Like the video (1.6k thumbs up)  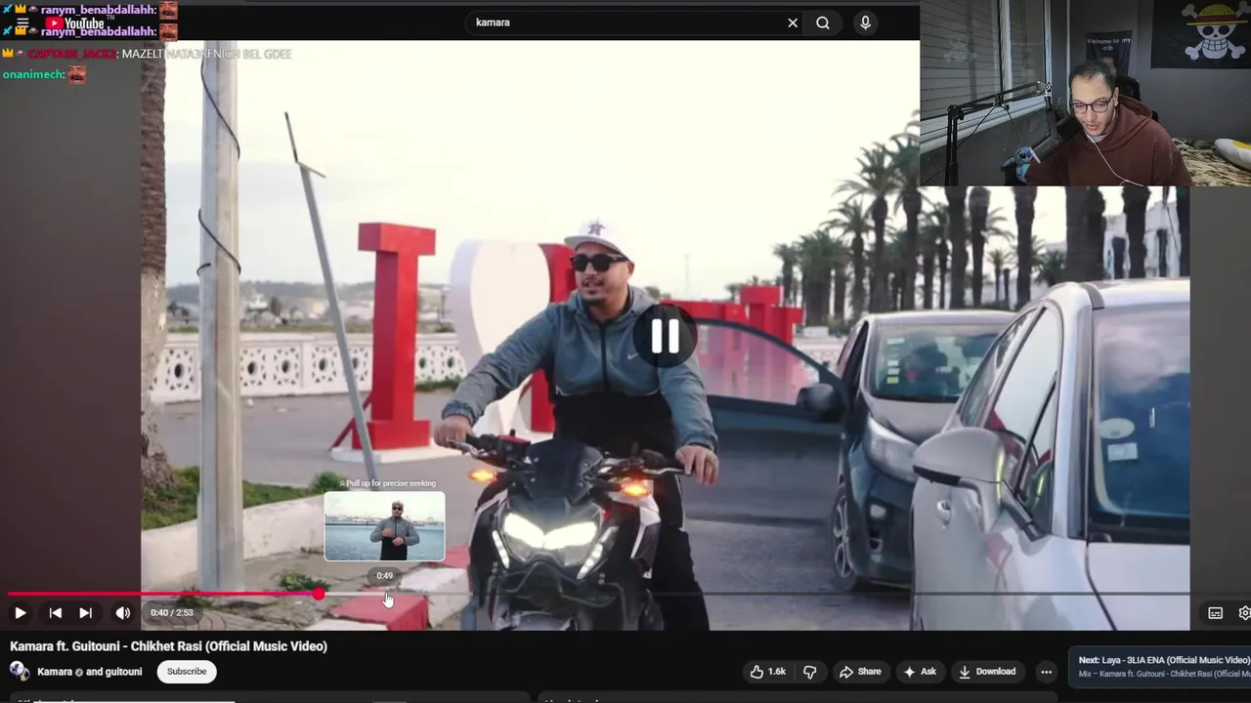click(x=768, y=672)
